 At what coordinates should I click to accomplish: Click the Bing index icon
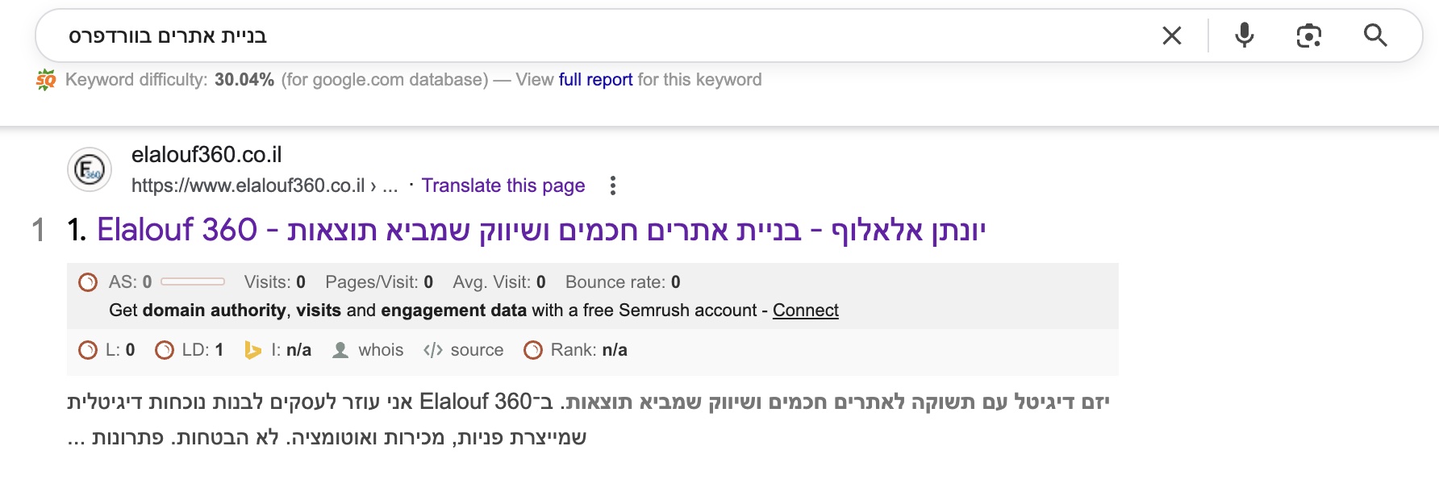click(252, 350)
